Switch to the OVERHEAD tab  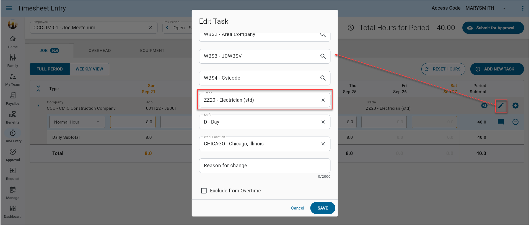click(x=100, y=51)
